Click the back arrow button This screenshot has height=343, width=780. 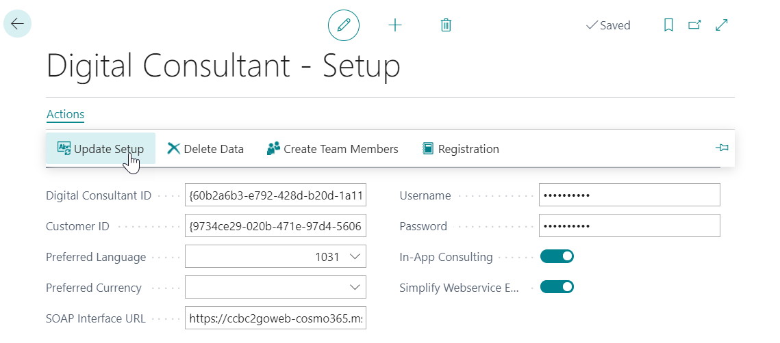coord(17,24)
